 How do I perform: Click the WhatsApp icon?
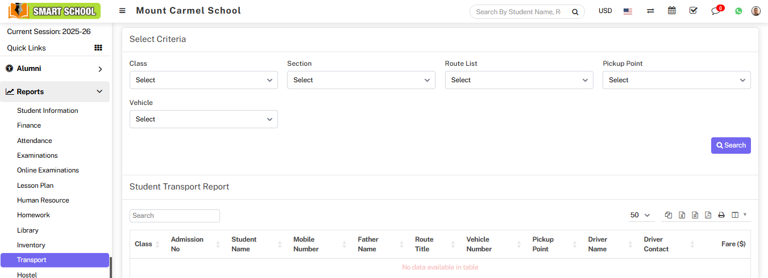coord(738,11)
